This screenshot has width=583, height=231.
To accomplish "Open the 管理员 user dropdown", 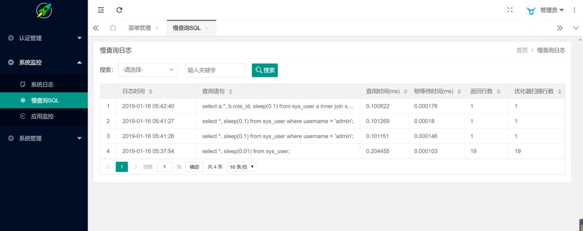I will tap(551, 10).
